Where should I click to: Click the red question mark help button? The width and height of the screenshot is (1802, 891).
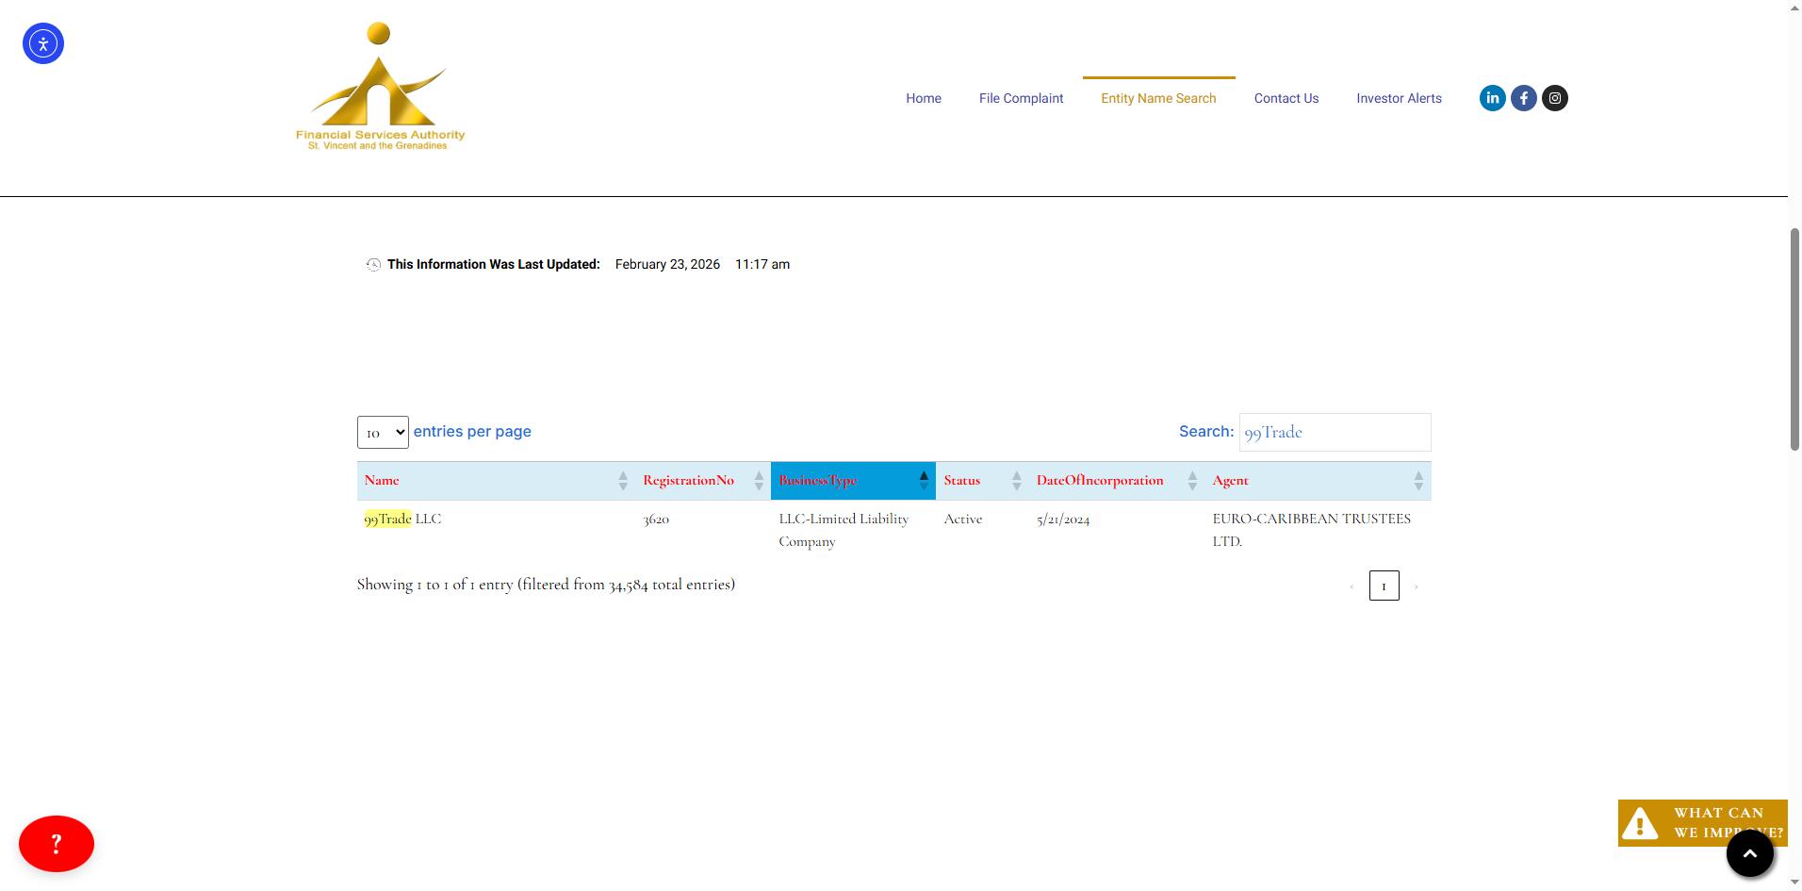pyautogui.click(x=57, y=843)
